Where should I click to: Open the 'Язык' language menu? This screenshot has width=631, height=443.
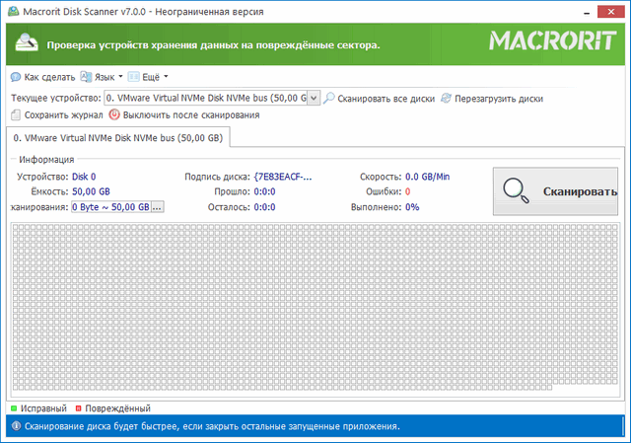[102, 77]
